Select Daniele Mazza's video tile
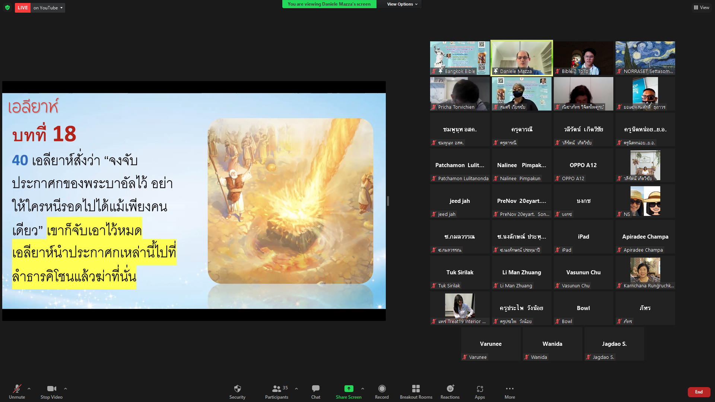Viewport: 715px width, 402px height. 521,58
